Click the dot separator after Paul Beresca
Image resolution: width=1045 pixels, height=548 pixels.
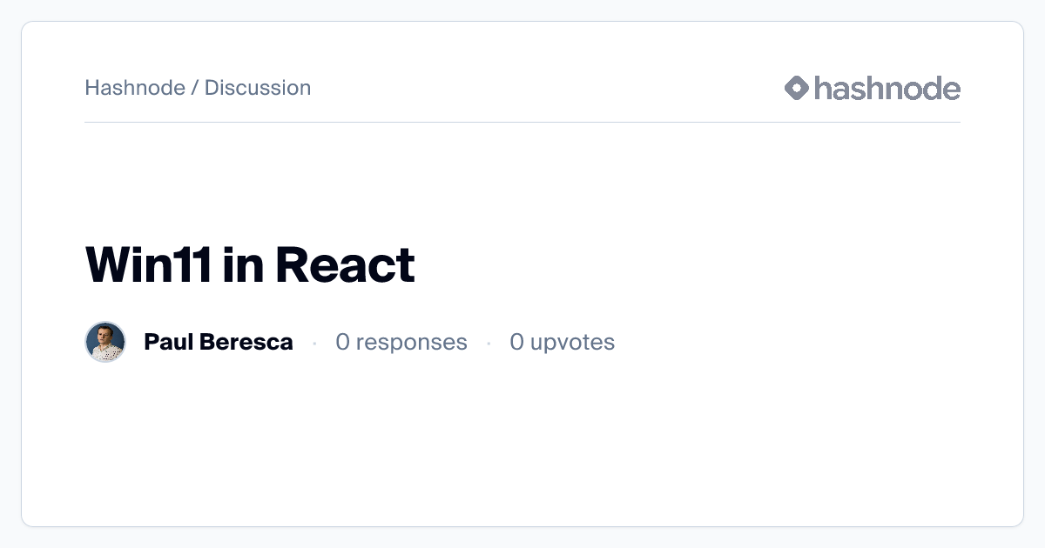pyautogui.click(x=314, y=344)
